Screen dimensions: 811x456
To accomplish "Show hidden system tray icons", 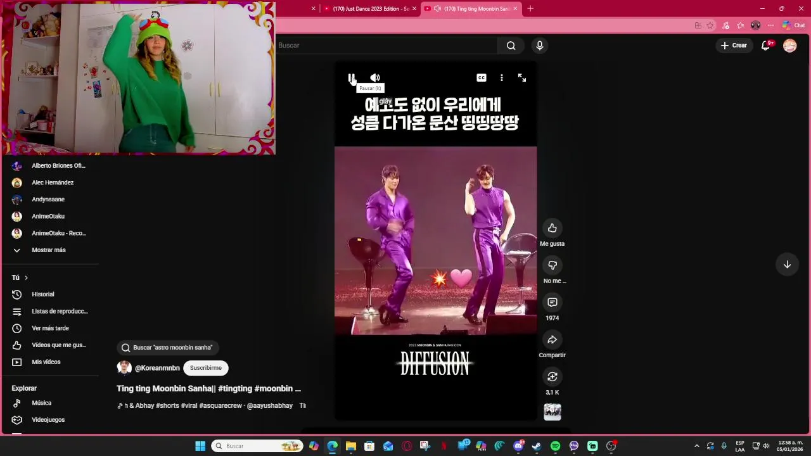I will [696, 446].
